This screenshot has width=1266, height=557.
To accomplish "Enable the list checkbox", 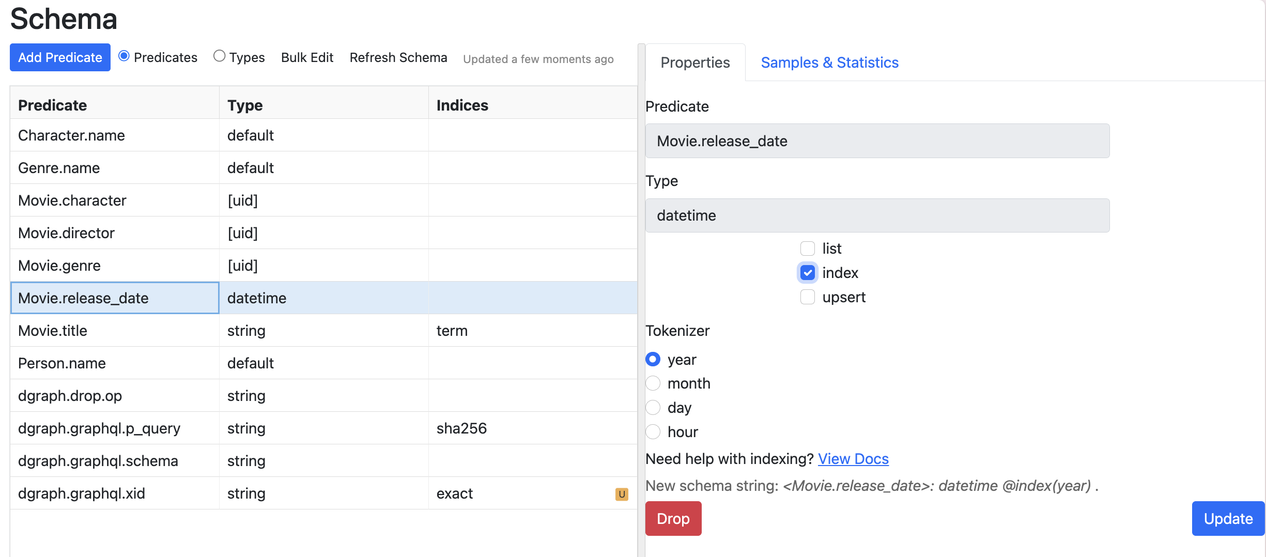I will click(807, 248).
